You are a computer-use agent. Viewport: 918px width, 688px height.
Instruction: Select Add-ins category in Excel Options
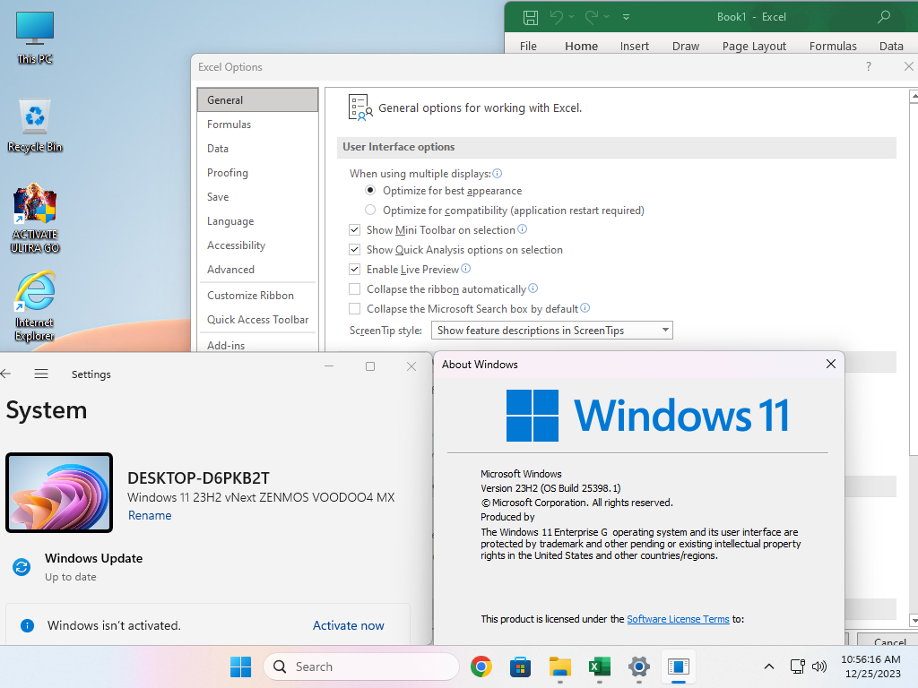pos(257,345)
